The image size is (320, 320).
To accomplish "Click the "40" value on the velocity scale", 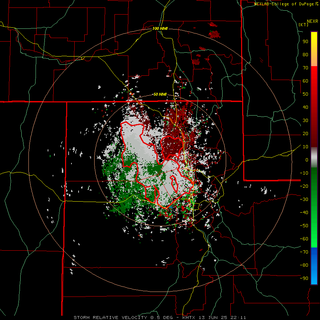I will coord(305,107).
